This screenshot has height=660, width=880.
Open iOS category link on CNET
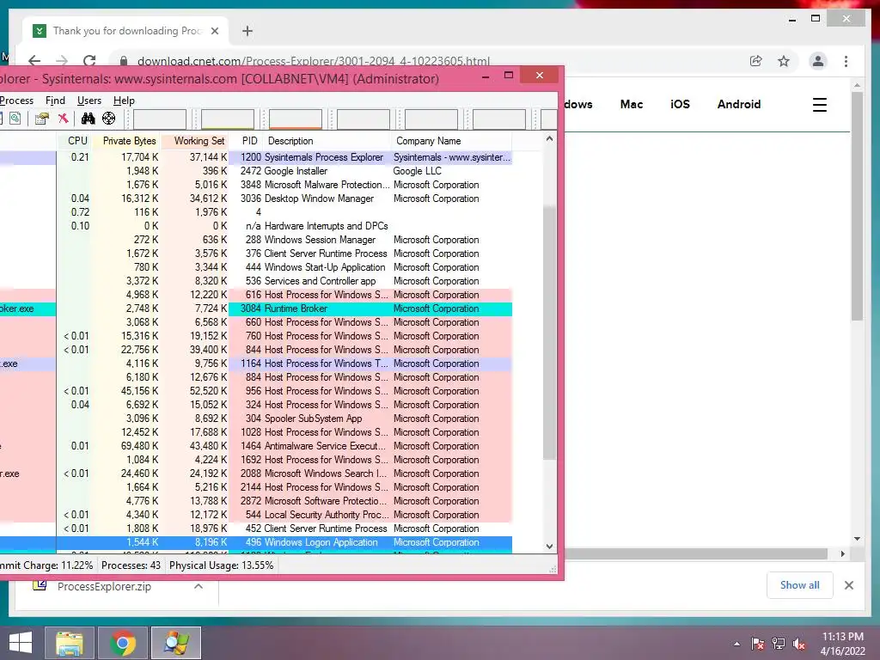click(680, 104)
